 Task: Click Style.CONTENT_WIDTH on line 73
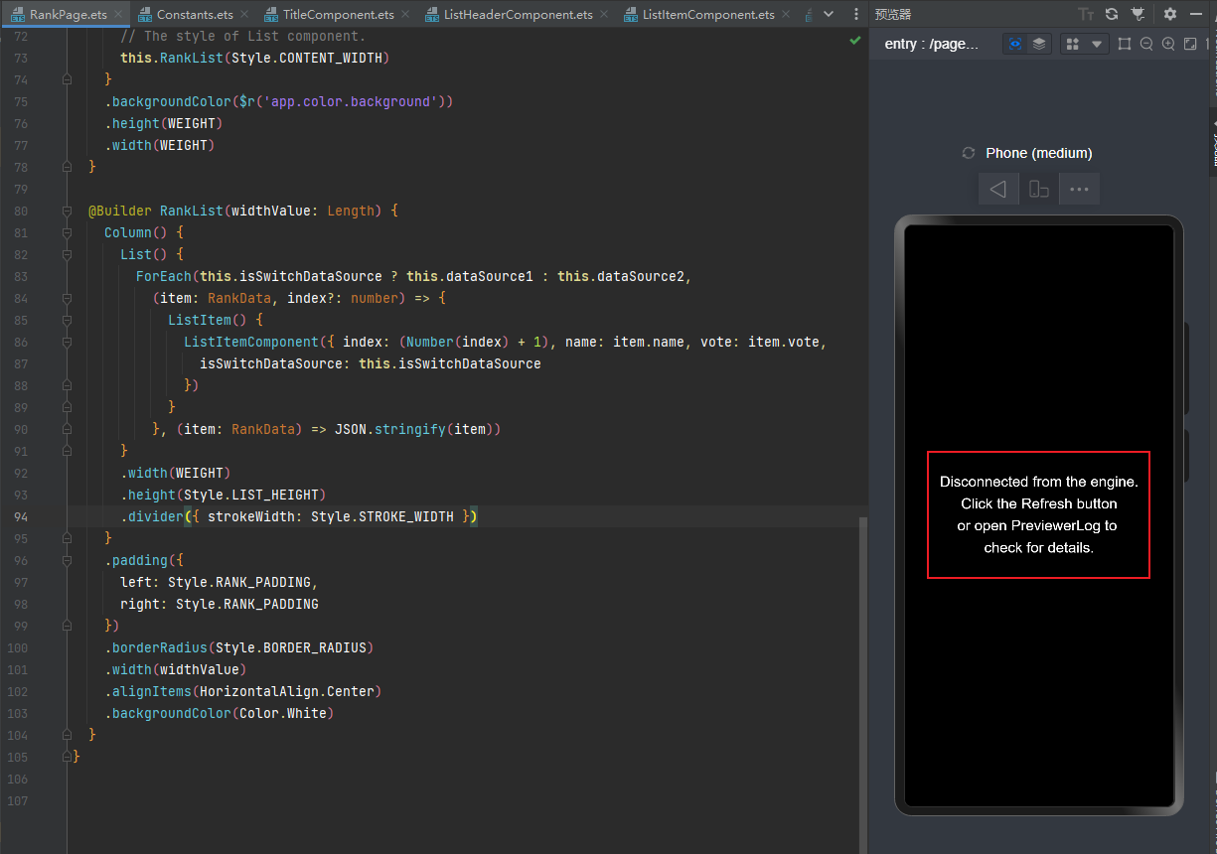coord(307,59)
